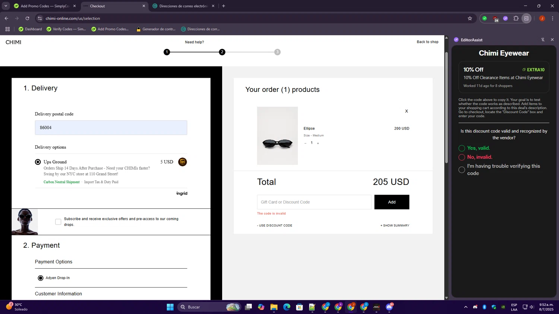559x314 pixels.
Task: Decrease Ellipse quantity with the minus
Action: click(305, 143)
